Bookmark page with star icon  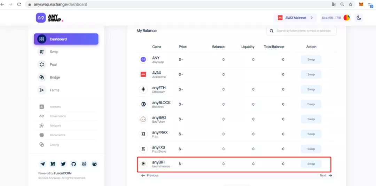[351, 4]
